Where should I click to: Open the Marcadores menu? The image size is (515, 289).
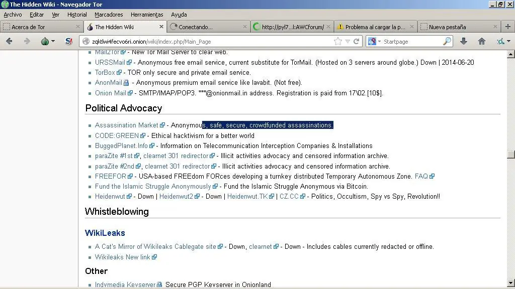point(109,15)
